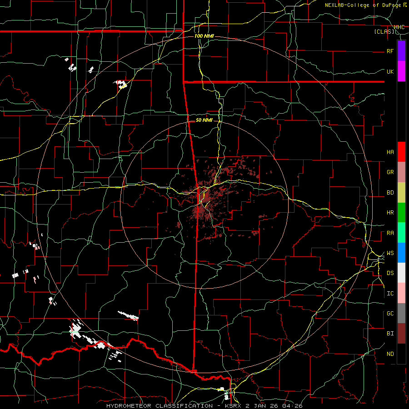Click the WS legend label
This screenshot has width=409, height=409.
click(x=390, y=253)
